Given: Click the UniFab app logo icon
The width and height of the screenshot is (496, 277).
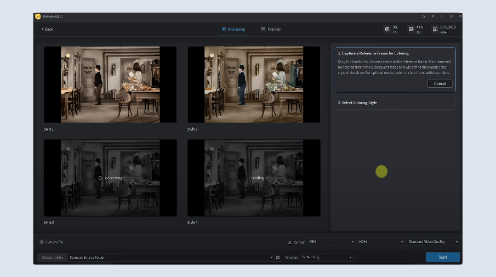Looking at the screenshot, I should pyautogui.click(x=38, y=16).
